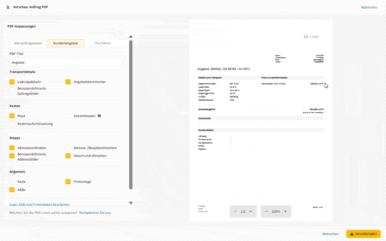Click the info icon next to Gesamtkosten
This screenshot has width=386, height=241.
99,116
